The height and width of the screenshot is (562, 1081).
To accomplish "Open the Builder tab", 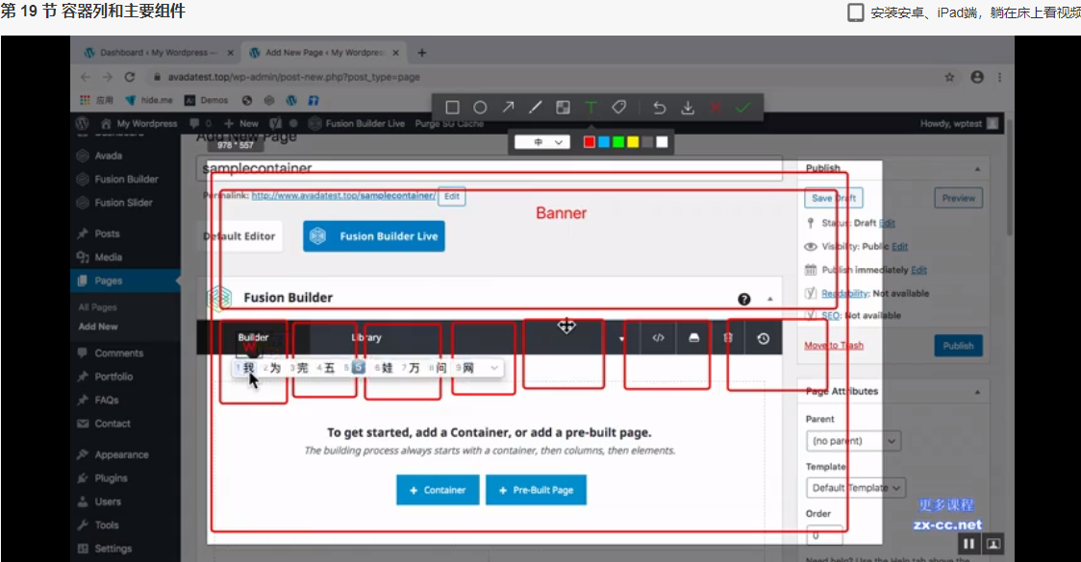I will pyautogui.click(x=253, y=337).
